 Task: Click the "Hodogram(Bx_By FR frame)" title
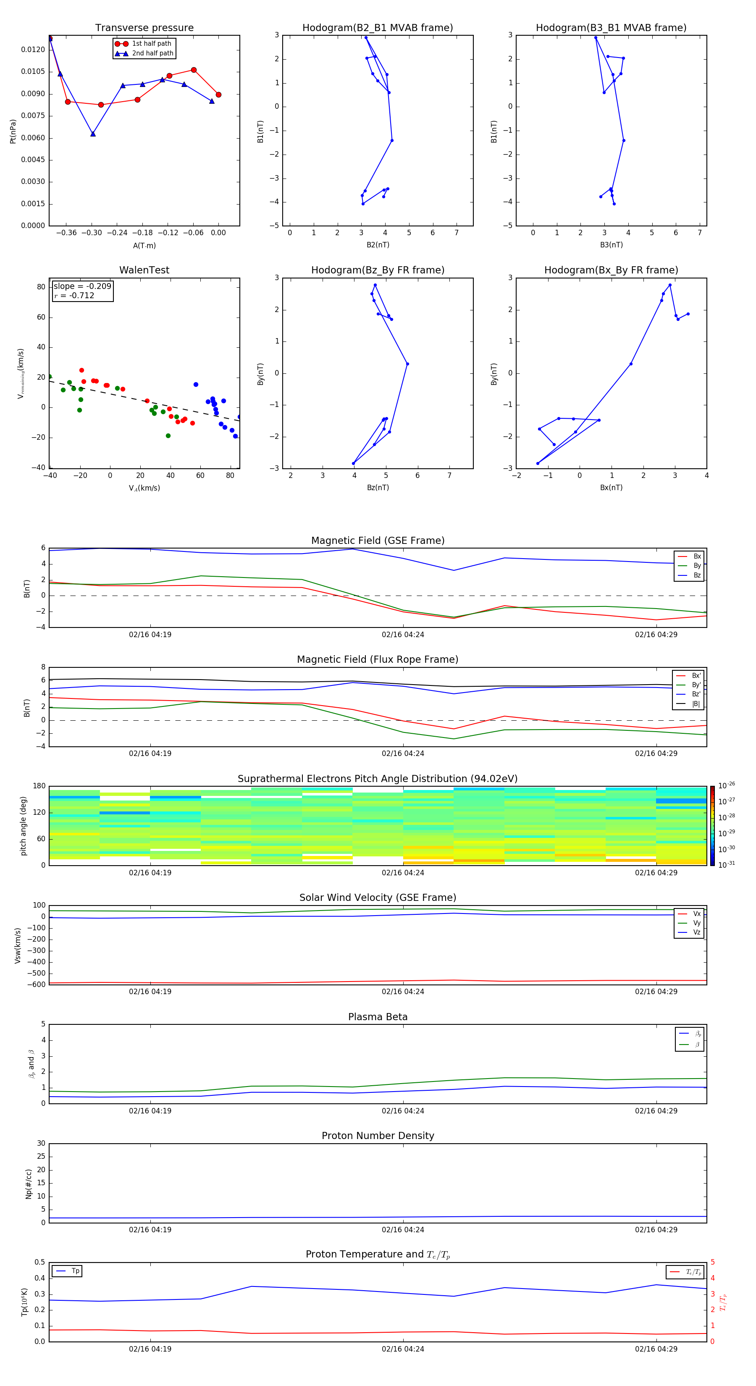(x=611, y=270)
